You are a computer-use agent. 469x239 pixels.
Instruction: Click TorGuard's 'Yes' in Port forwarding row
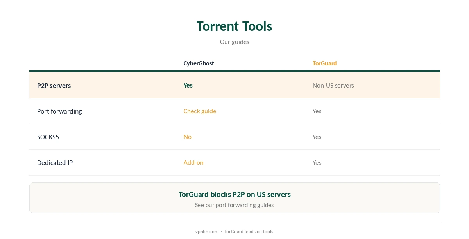[x=317, y=111]
